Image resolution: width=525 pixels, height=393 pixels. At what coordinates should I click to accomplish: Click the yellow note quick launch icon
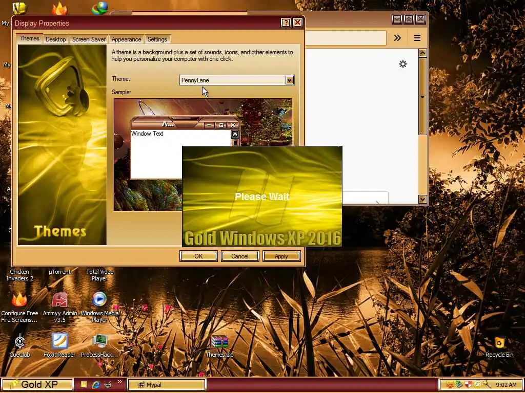[x=84, y=385]
